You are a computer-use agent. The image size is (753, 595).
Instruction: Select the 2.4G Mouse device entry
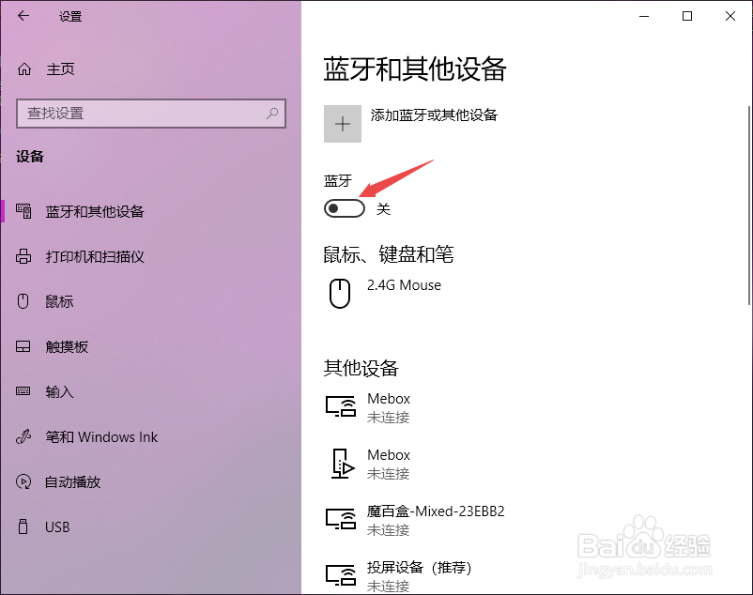click(x=404, y=285)
